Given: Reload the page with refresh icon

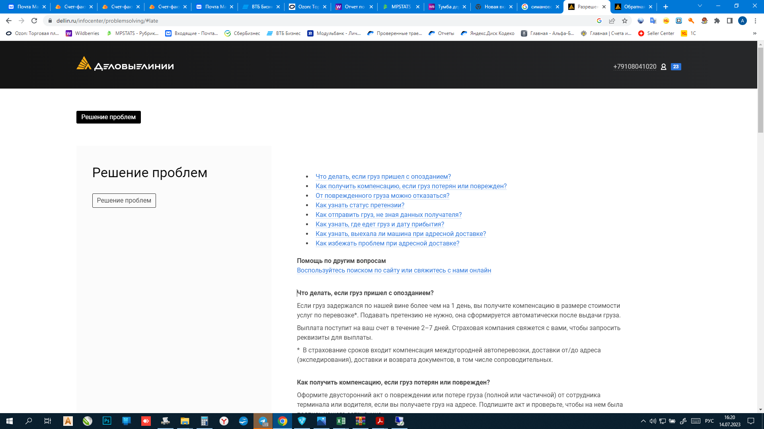Looking at the screenshot, I should (x=34, y=21).
